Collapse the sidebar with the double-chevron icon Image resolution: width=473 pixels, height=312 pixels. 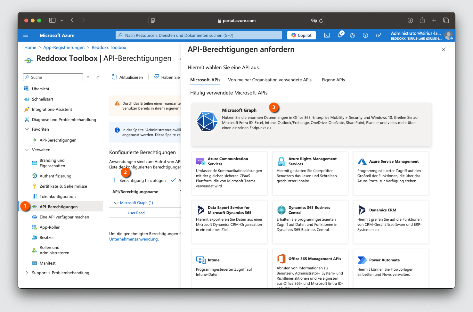98,77
